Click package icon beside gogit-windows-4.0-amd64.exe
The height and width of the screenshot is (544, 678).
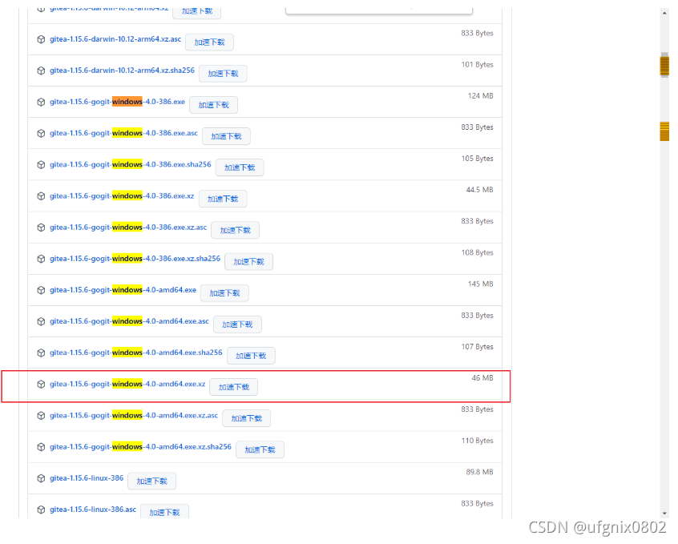click(x=41, y=290)
